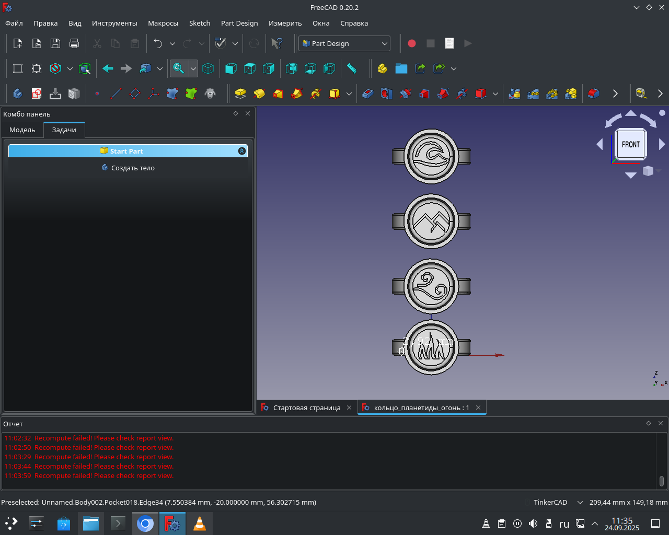Click the Create Body icon
Image resolution: width=669 pixels, height=535 pixels.
18,94
